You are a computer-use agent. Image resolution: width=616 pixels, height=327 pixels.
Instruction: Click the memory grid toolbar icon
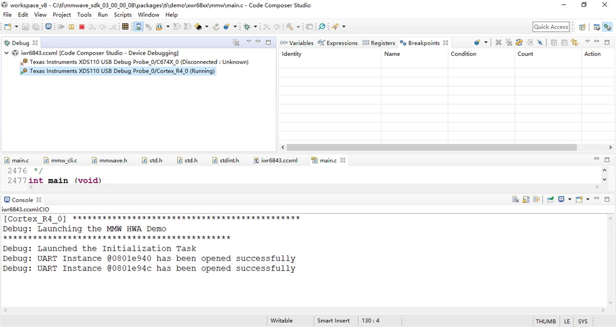(x=125, y=27)
